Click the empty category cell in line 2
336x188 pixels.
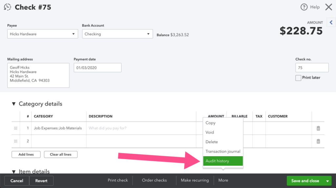(59, 141)
